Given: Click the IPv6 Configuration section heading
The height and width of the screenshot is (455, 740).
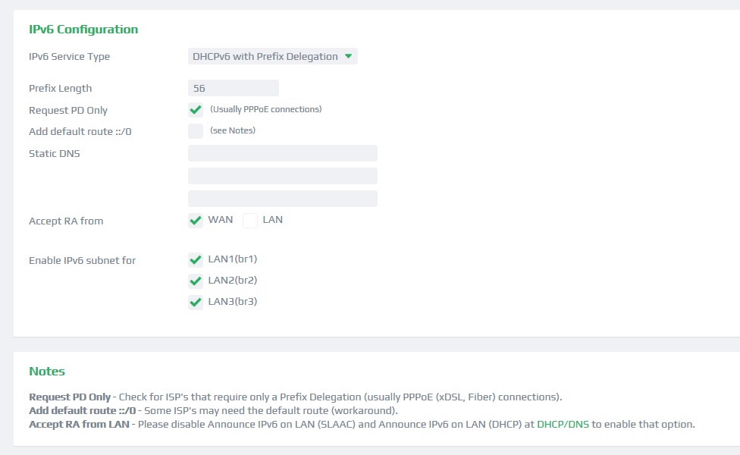Looking at the screenshot, I should (83, 30).
